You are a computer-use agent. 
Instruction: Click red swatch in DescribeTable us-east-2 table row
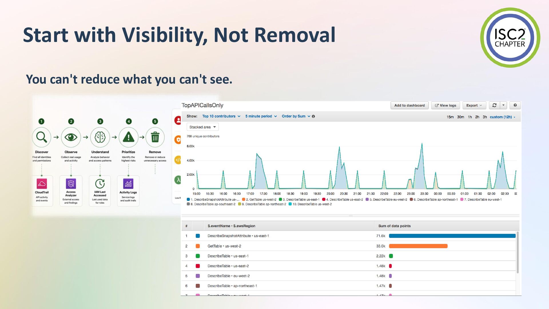tap(198, 266)
